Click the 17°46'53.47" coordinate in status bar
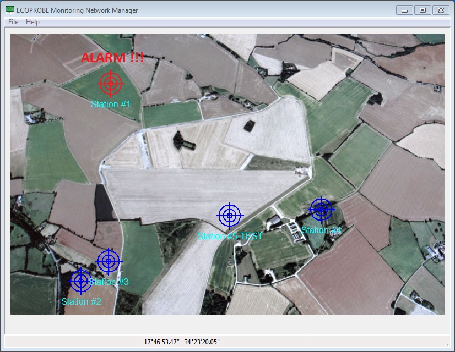 (161, 342)
